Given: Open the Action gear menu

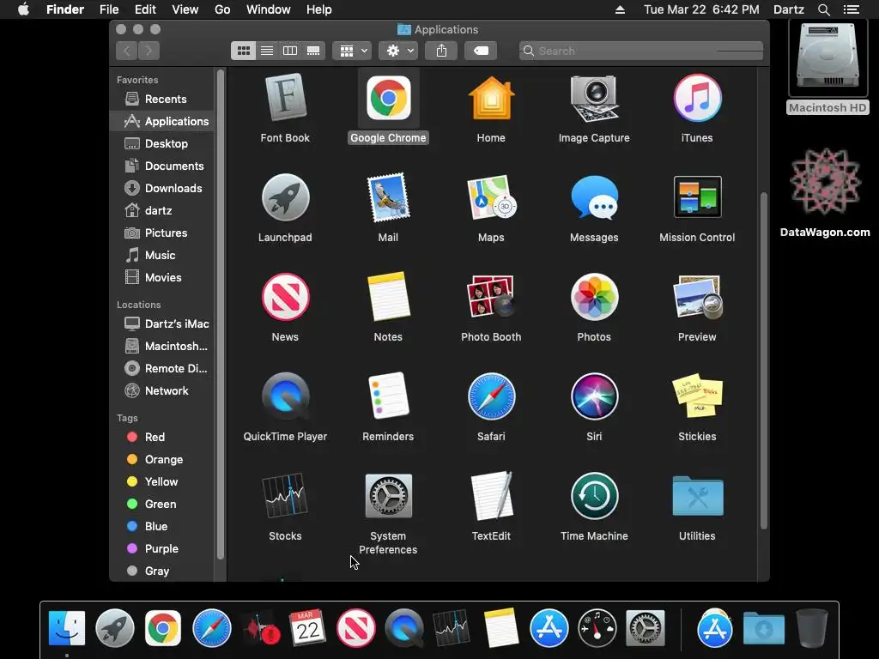Looking at the screenshot, I should click(x=398, y=51).
